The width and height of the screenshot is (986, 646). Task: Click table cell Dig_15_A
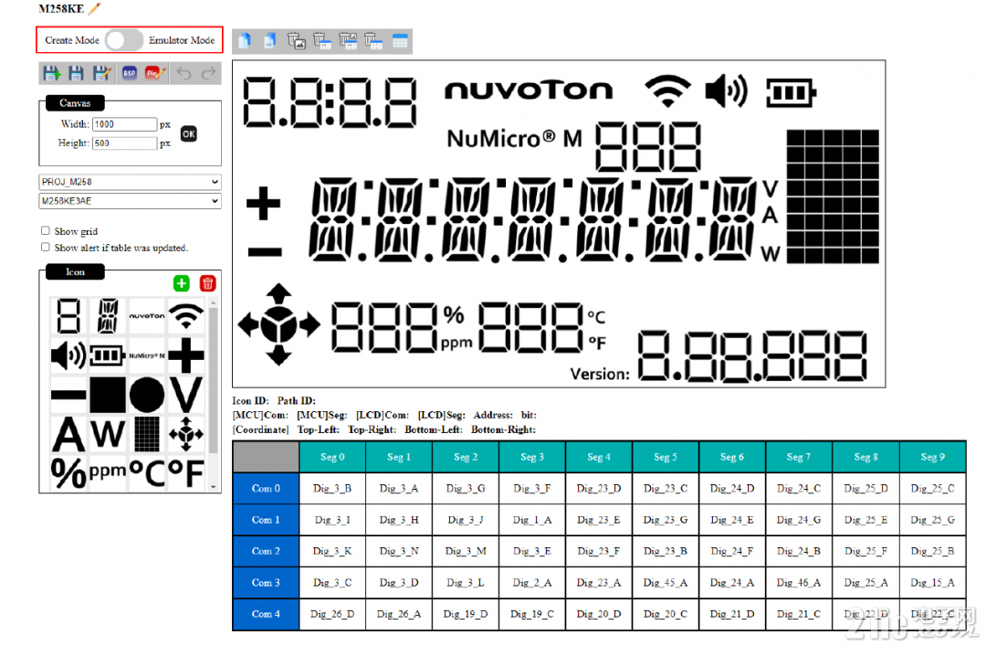[932, 582]
